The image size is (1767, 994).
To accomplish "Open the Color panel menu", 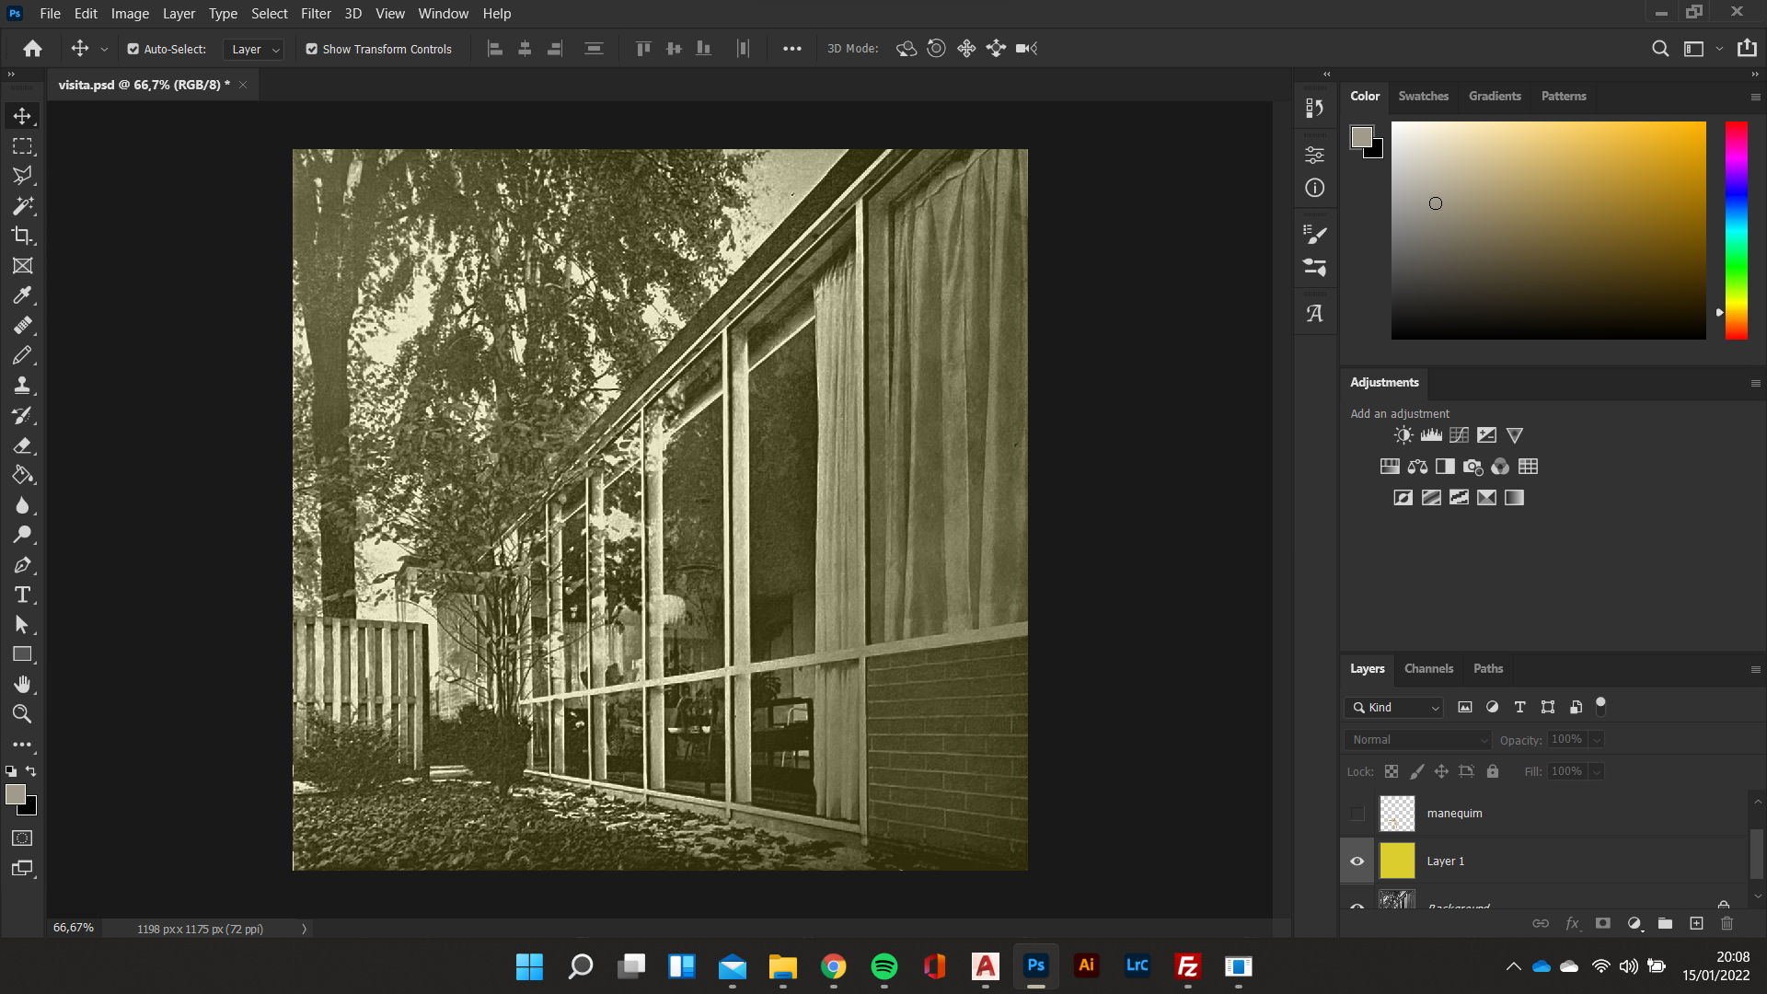I will [x=1755, y=97].
